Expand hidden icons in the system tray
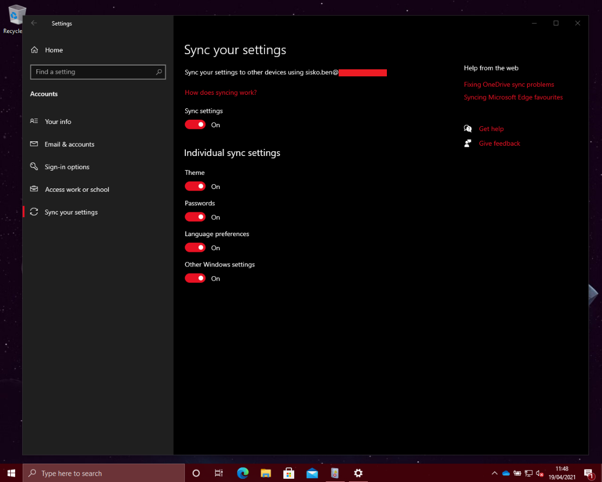This screenshot has width=602, height=482. click(495, 473)
